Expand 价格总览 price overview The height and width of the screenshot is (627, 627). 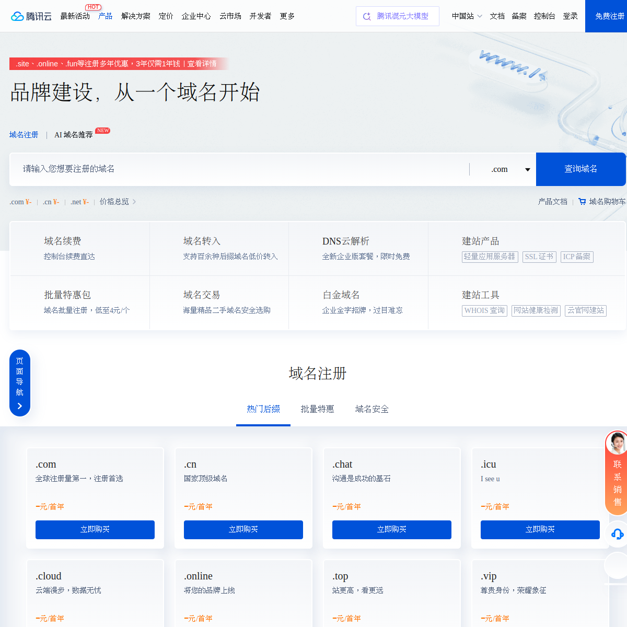click(118, 202)
